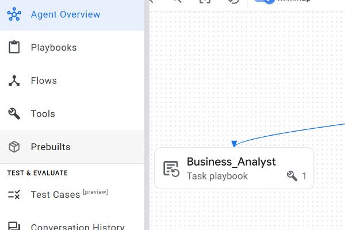Open the Flows text label

pos(44,81)
